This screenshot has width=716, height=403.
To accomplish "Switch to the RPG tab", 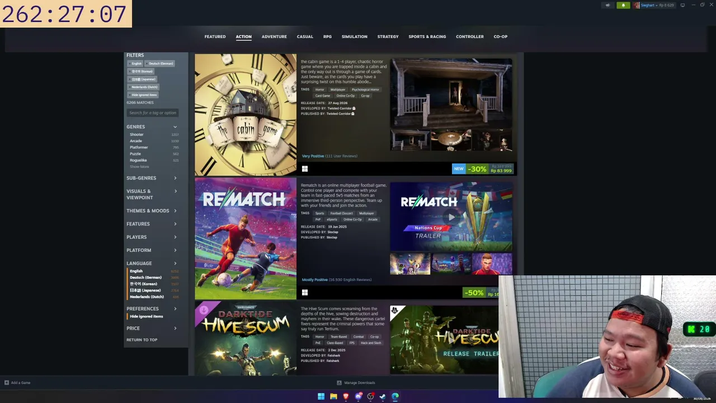I will click(327, 37).
